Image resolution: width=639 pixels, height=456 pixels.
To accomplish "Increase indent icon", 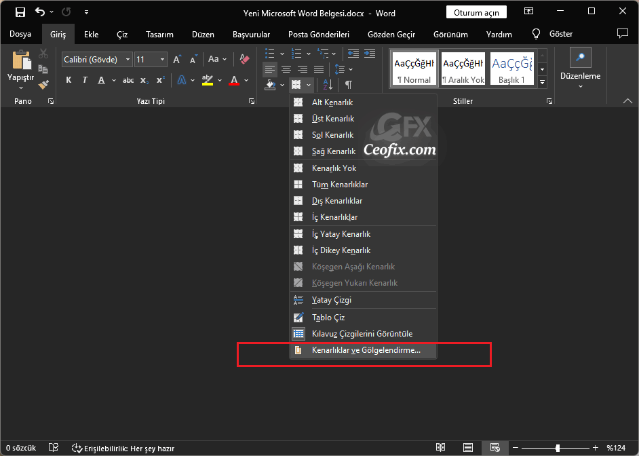I will [x=370, y=54].
